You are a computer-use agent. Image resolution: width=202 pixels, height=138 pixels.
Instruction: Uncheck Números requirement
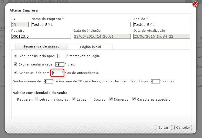tap(111, 99)
